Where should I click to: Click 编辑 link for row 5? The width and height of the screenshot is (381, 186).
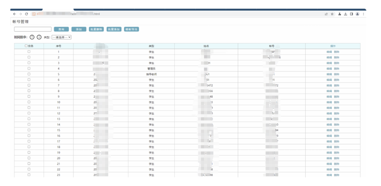click(x=329, y=74)
